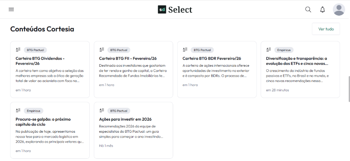The height and width of the screenshot is (161, 350).
Task: Open Carteira BTG FII - Fevereiro/26 article
Action: [x=128, y=59]
